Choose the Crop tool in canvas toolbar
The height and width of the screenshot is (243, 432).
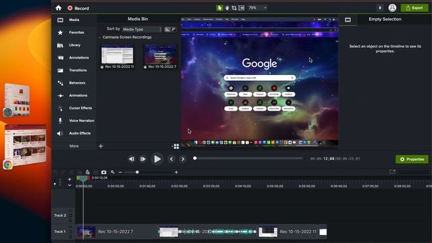(234, 8)
